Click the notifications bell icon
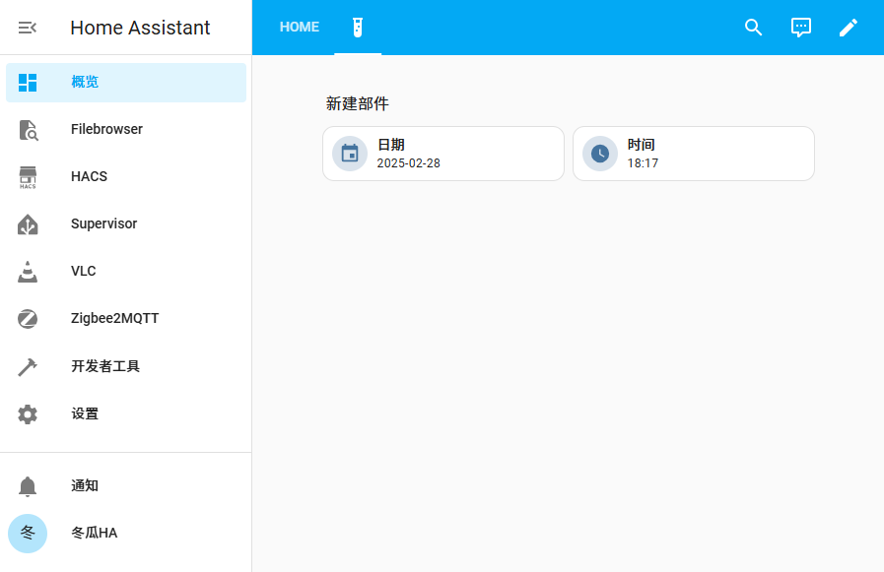 coord(27,486)
